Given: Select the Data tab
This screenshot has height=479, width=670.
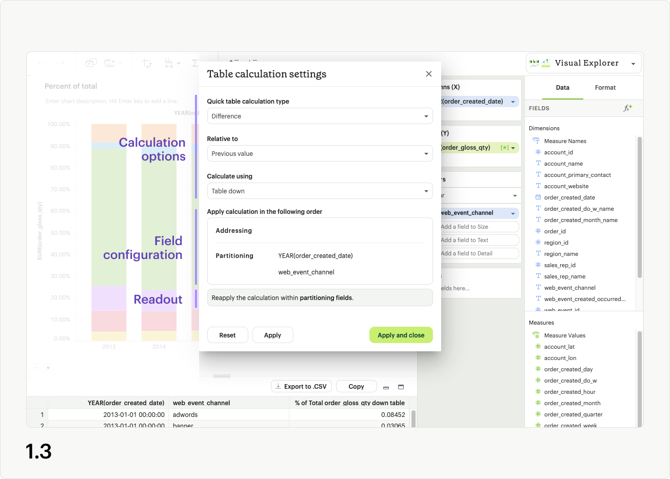Looking at the screenshot, I should [x=562, y=88].
